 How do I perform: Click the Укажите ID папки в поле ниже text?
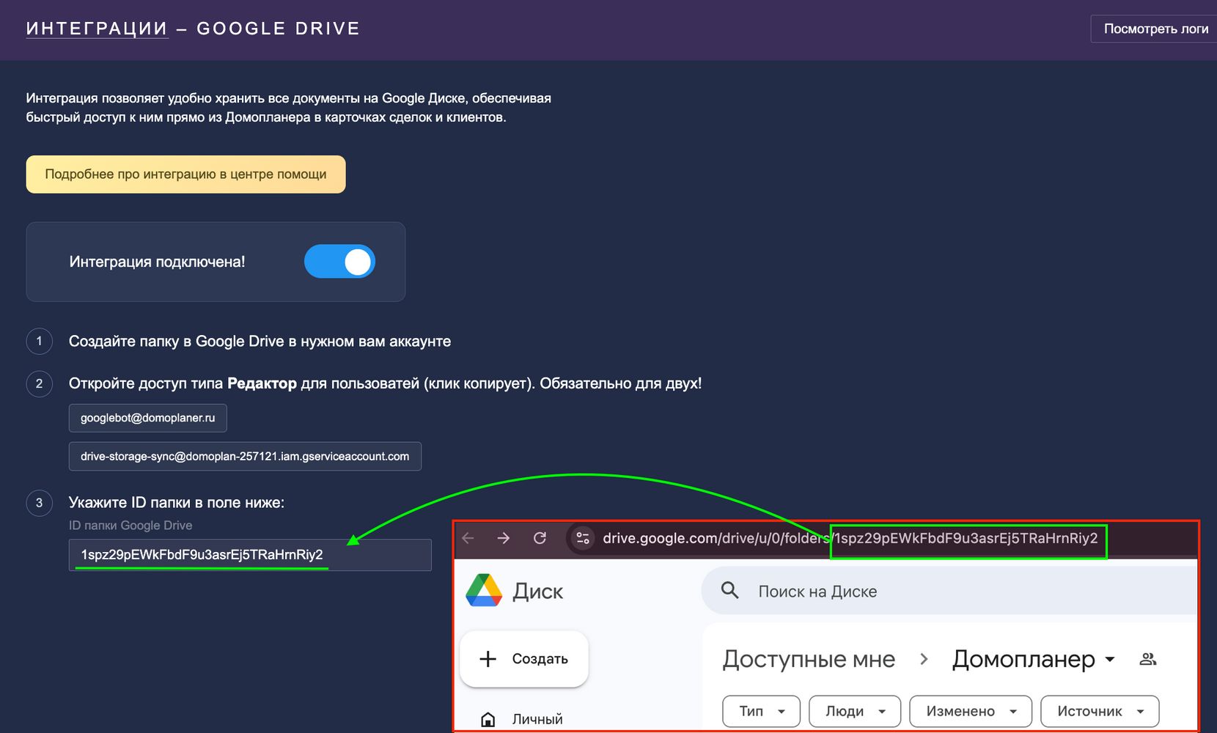(177, 503)
